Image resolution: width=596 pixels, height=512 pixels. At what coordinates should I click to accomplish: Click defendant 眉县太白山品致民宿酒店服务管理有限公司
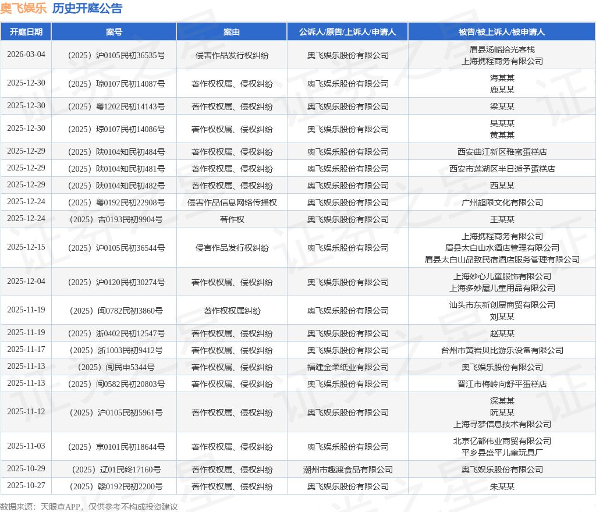502,260
